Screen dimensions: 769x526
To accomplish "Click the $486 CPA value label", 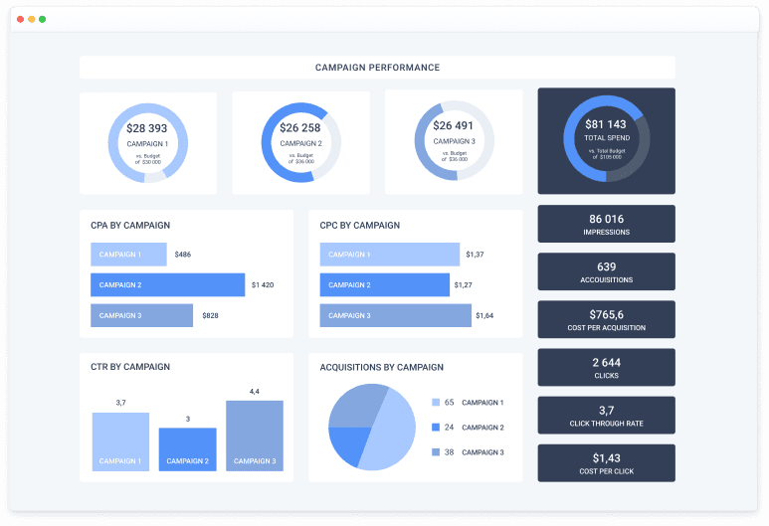I will (183, 255).
